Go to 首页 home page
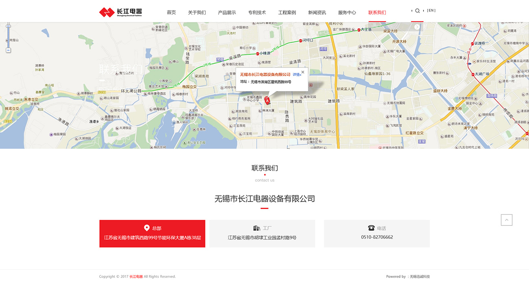This screenshot has width=529, height=284. [171, 13]
